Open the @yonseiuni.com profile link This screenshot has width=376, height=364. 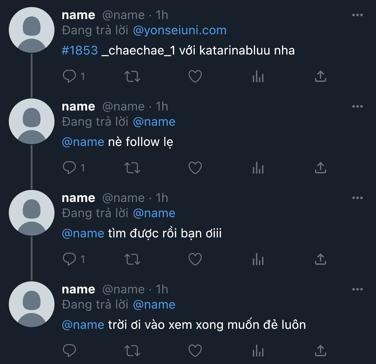tap(180, 30)
